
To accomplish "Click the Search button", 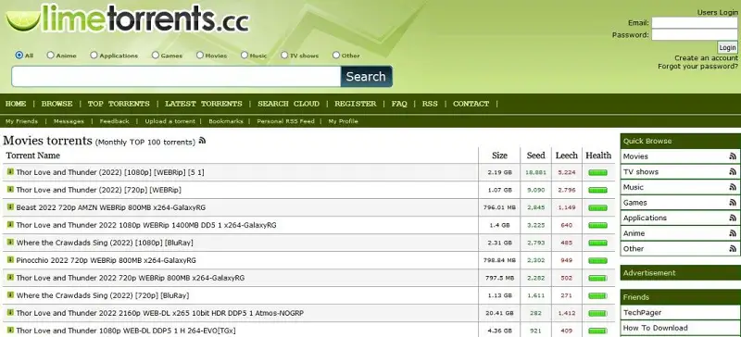I will (x=366, y=77).
